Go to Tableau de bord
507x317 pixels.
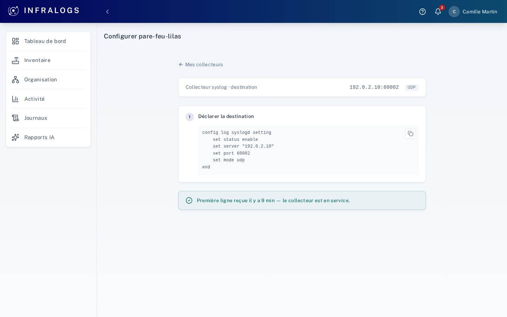[x=48, y=41]
